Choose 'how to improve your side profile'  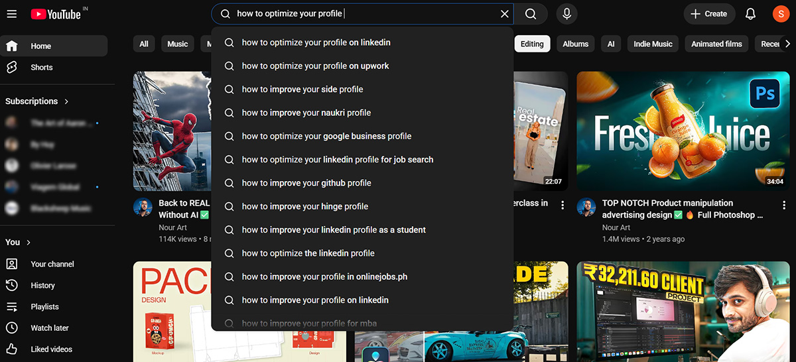pos(362,90)
